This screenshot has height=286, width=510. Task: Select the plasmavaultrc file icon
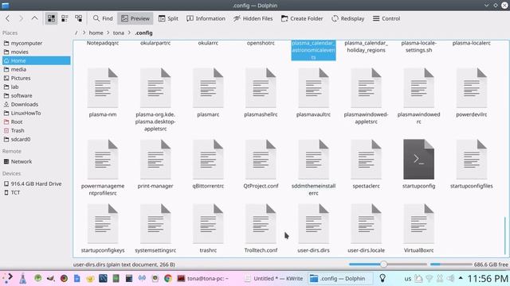(x=313, y=88)
